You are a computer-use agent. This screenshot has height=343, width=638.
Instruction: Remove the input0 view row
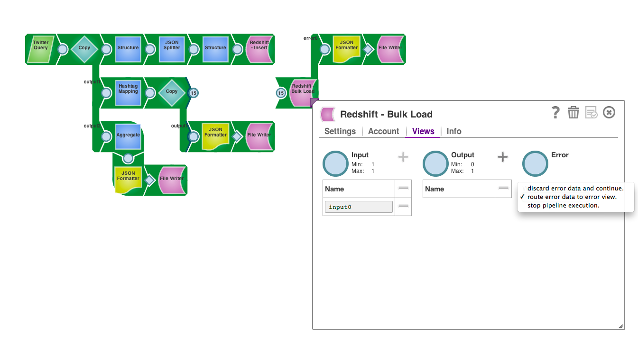403,206
